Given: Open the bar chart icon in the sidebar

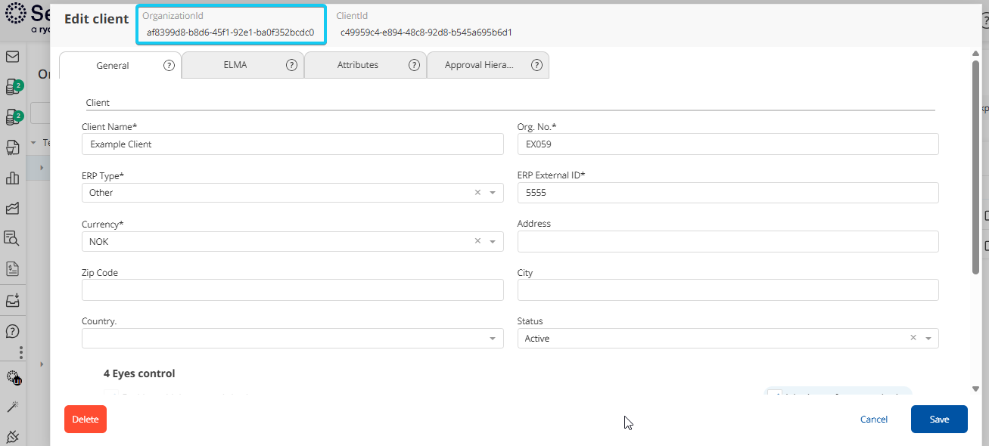Looking at the screenshot, I should (13, 178).
